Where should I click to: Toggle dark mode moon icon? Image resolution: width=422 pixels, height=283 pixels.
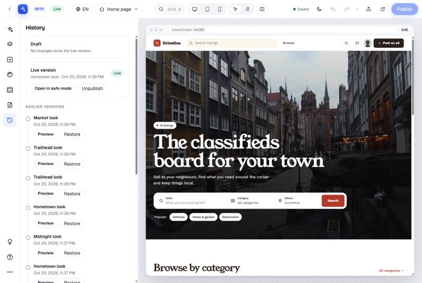coord(319,9)
